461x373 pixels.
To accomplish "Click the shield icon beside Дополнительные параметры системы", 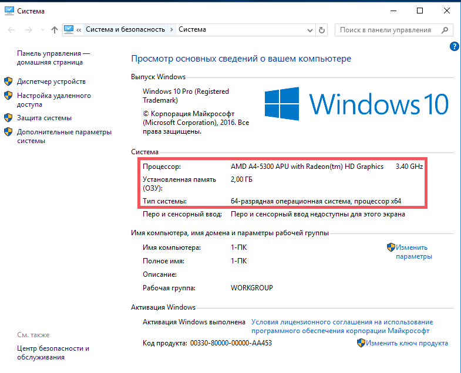I will click(x=8, y=132).
